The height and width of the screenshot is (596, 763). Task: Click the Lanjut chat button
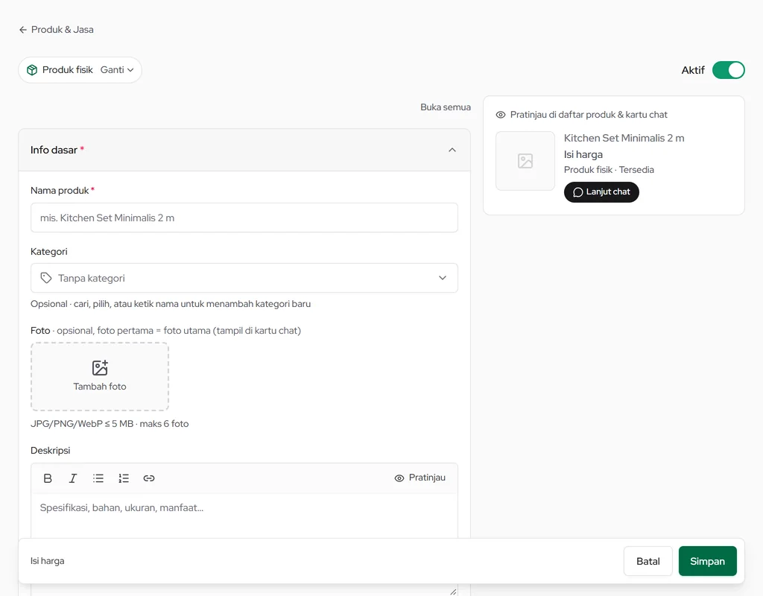(601, 192)
